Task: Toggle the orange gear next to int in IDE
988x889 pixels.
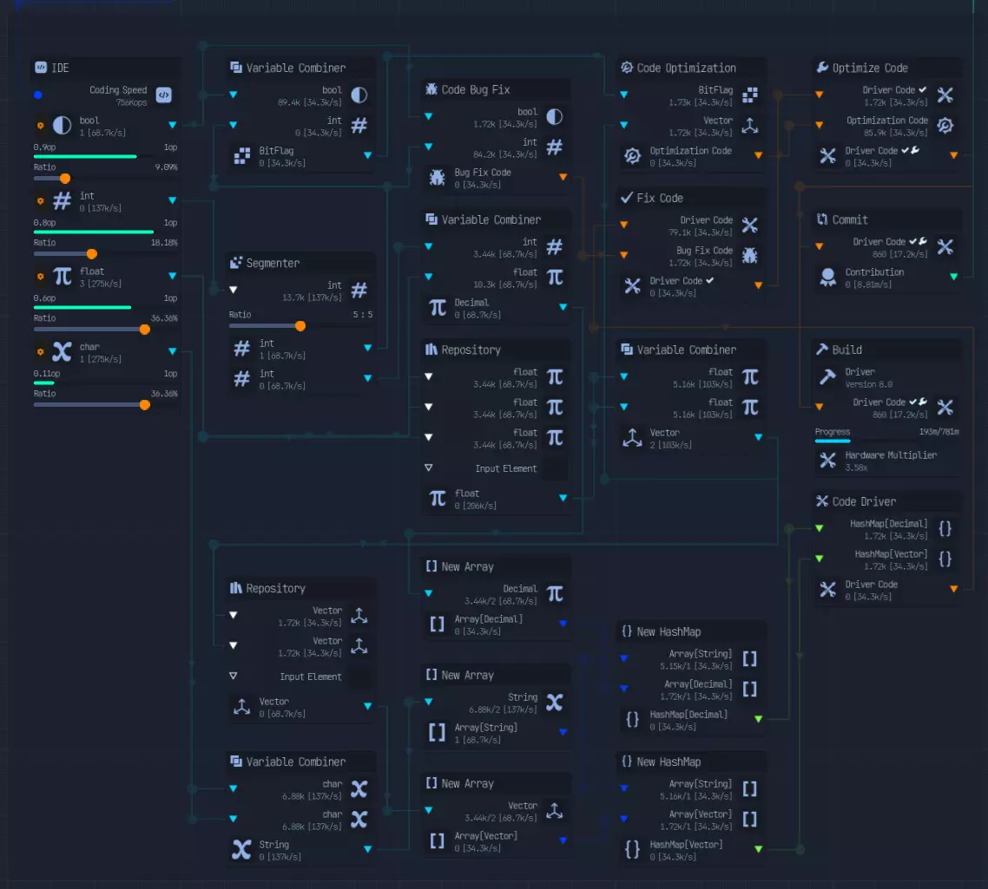Action: pos(40,201)
